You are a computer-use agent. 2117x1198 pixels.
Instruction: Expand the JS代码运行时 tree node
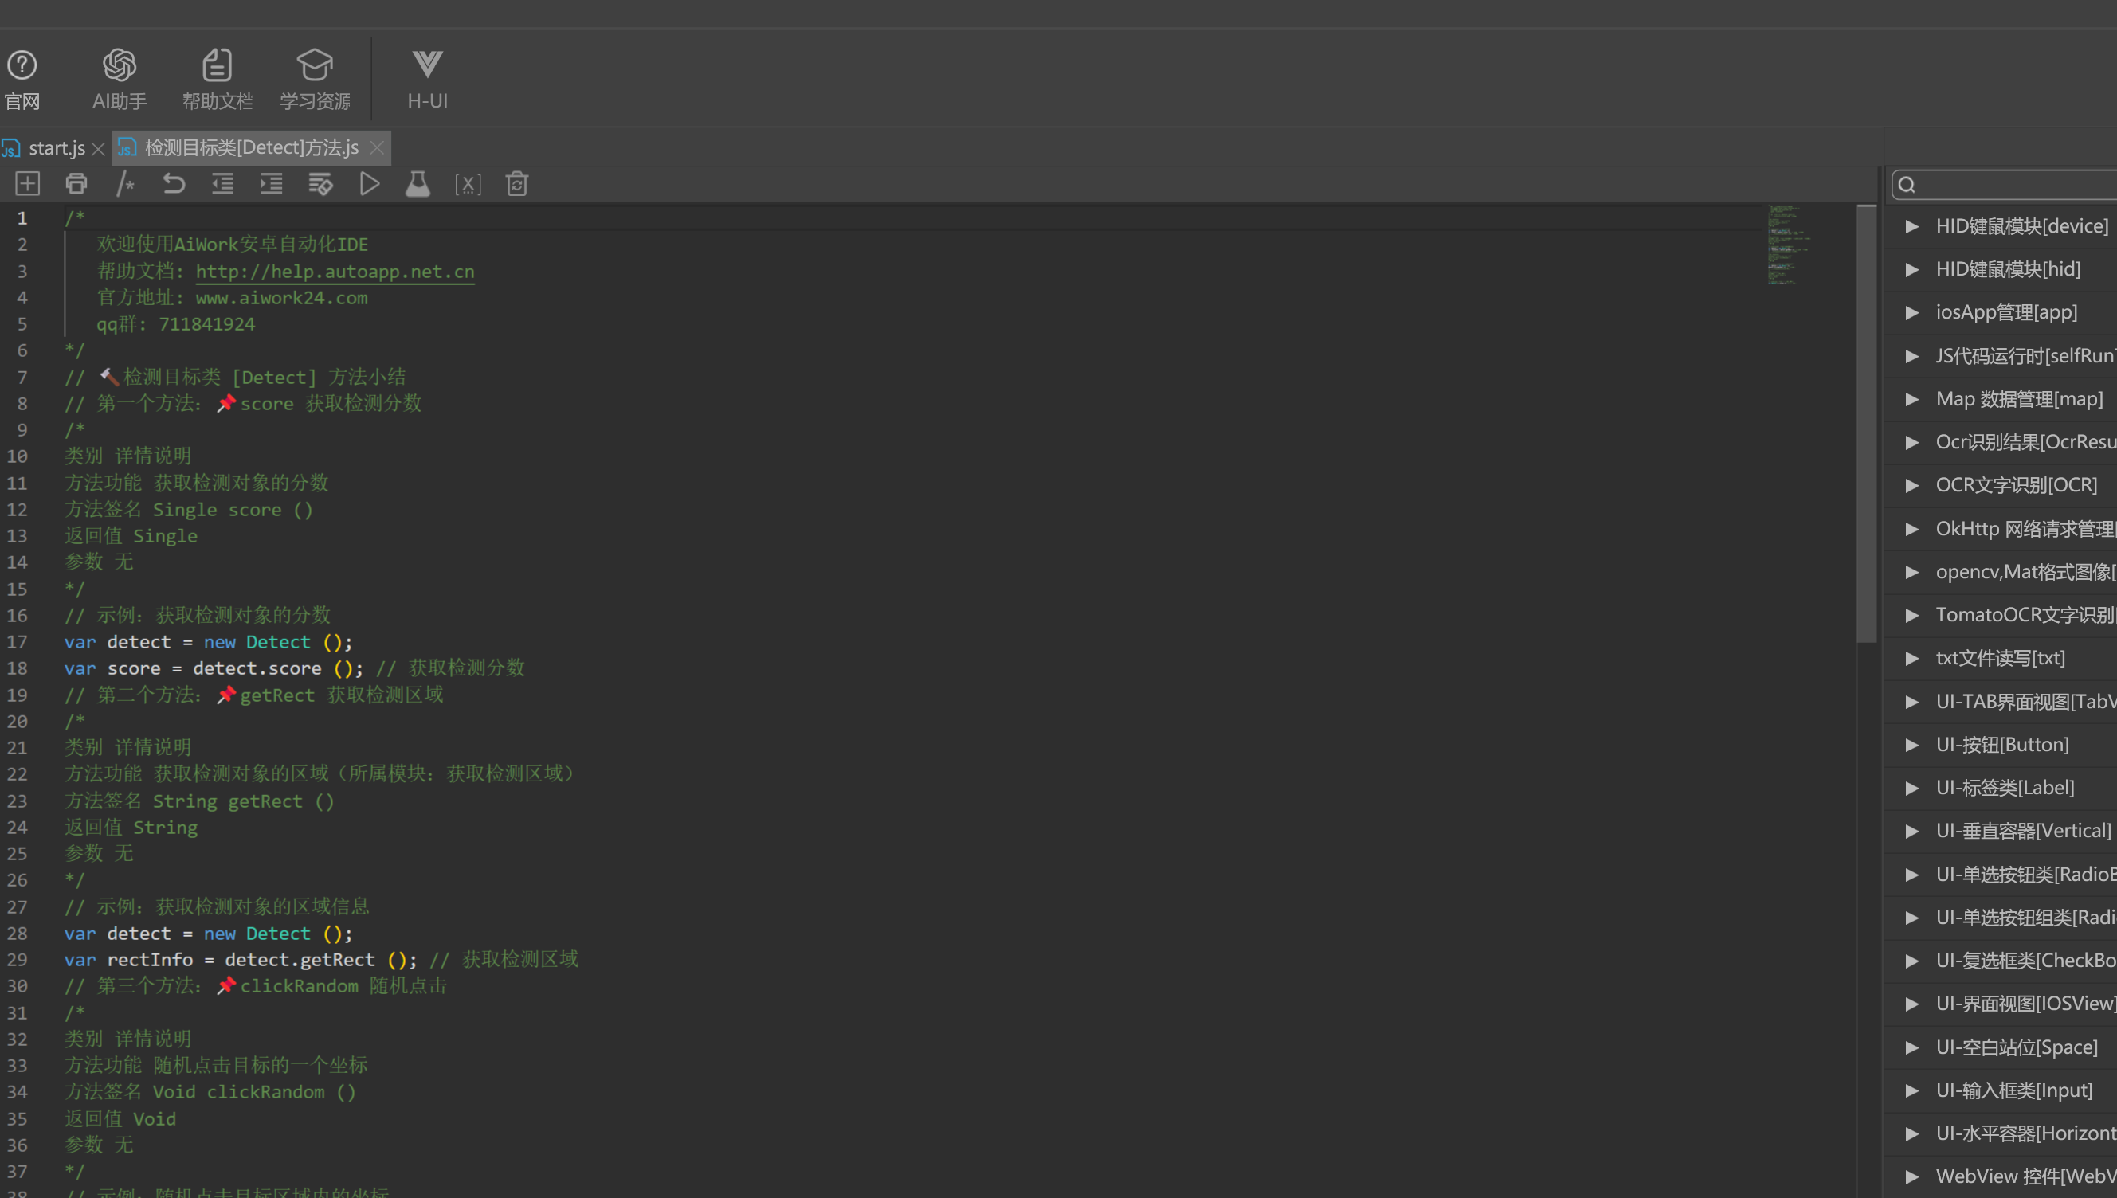point(1912,356)
